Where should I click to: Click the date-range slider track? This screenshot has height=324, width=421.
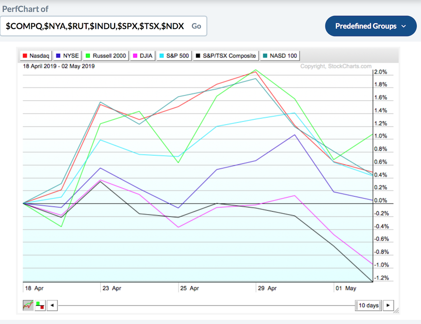point(206,306)
